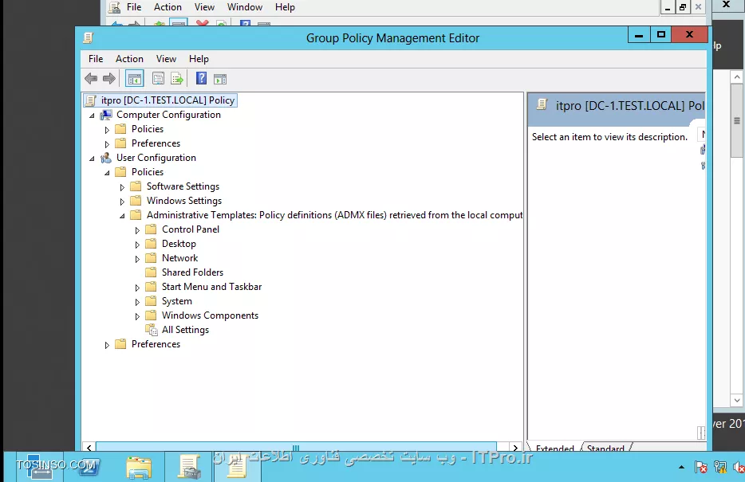Expand Policies under Computer Configuration
The image size is (745, 482).
(107, 130)
